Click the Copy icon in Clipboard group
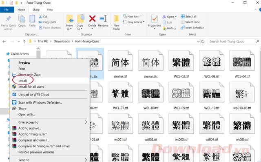Viewport: 261px width, 162px height. point(22,19)
